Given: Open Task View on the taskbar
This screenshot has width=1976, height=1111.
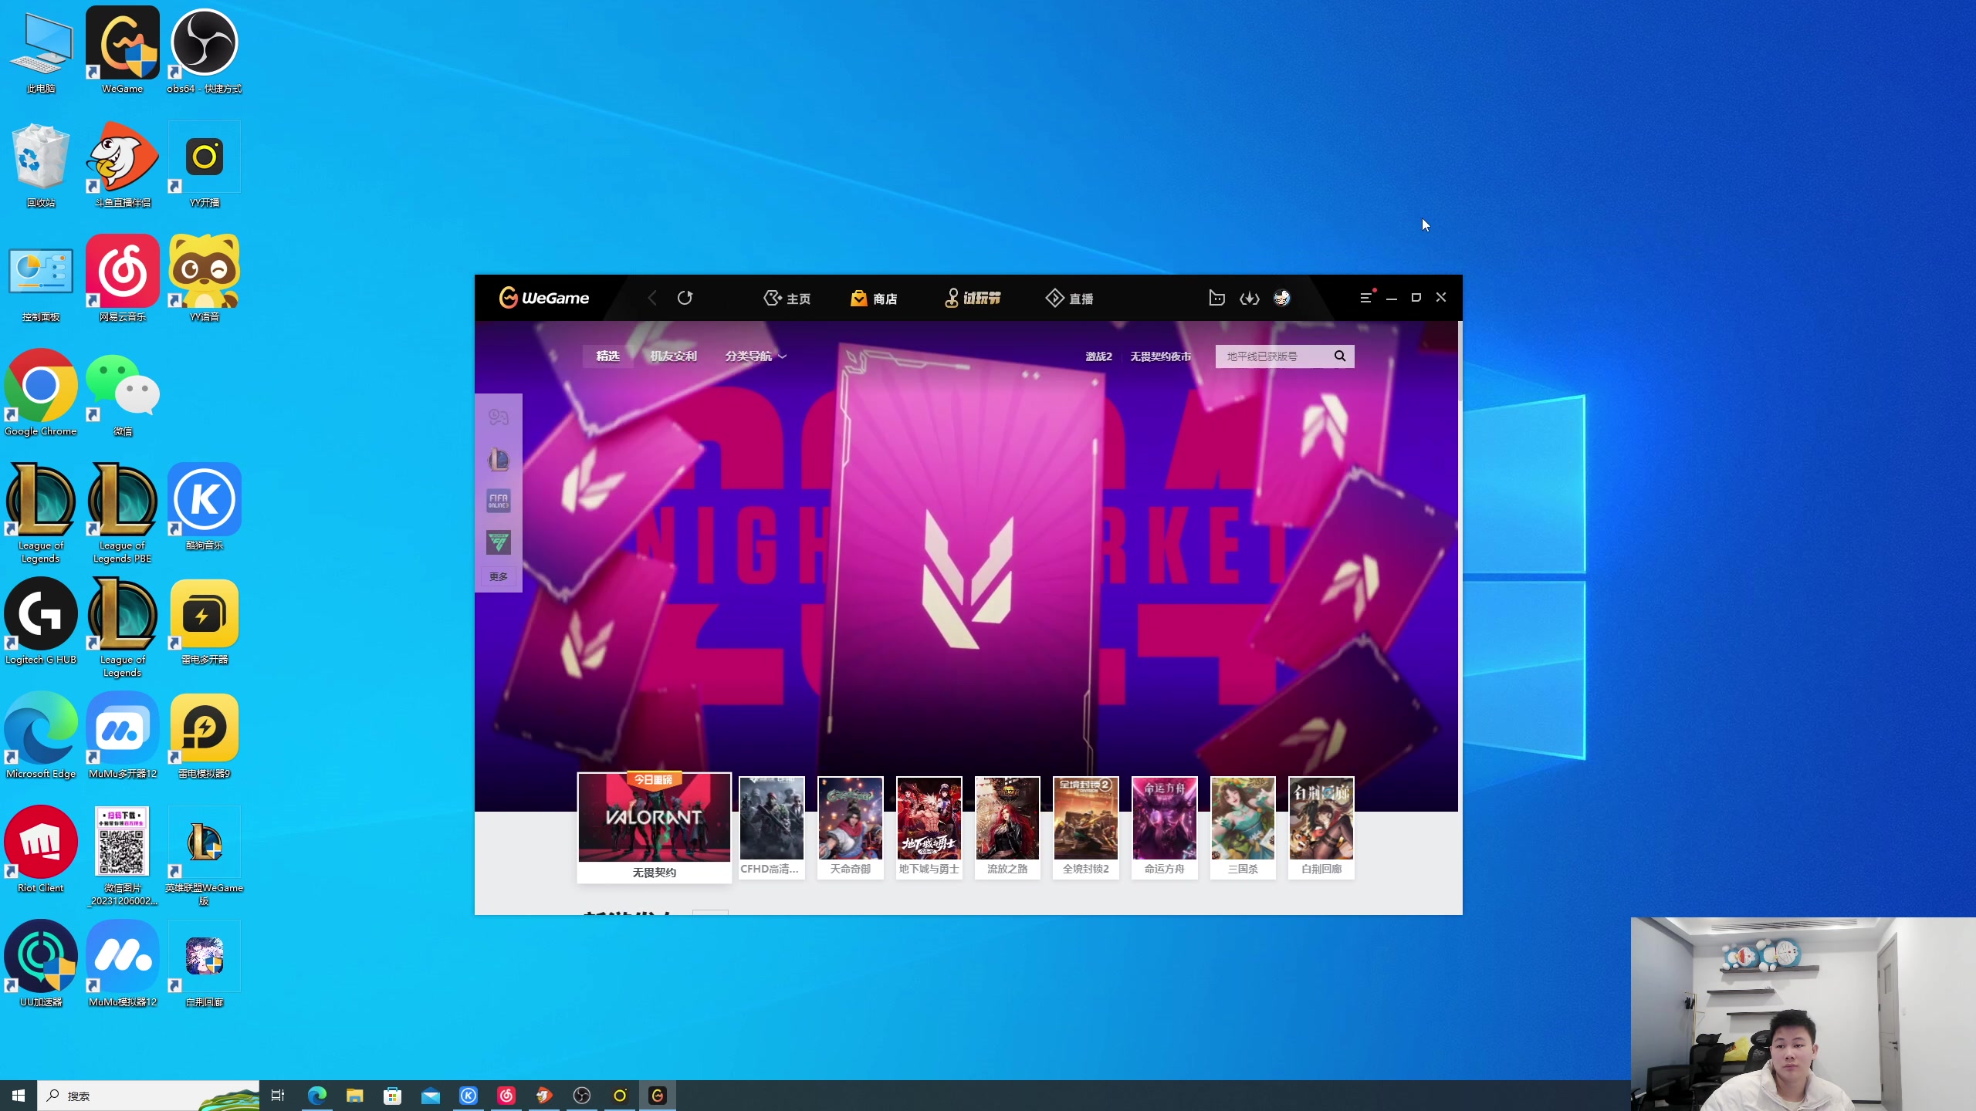Looking at the screenshot, I should point(278,1096).
